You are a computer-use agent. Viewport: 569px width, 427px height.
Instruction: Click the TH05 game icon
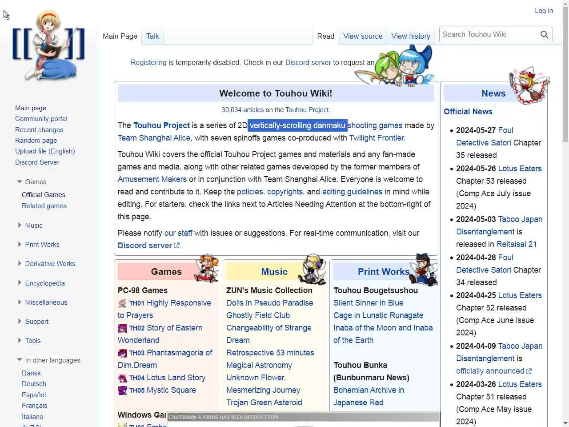coord(122,391)
